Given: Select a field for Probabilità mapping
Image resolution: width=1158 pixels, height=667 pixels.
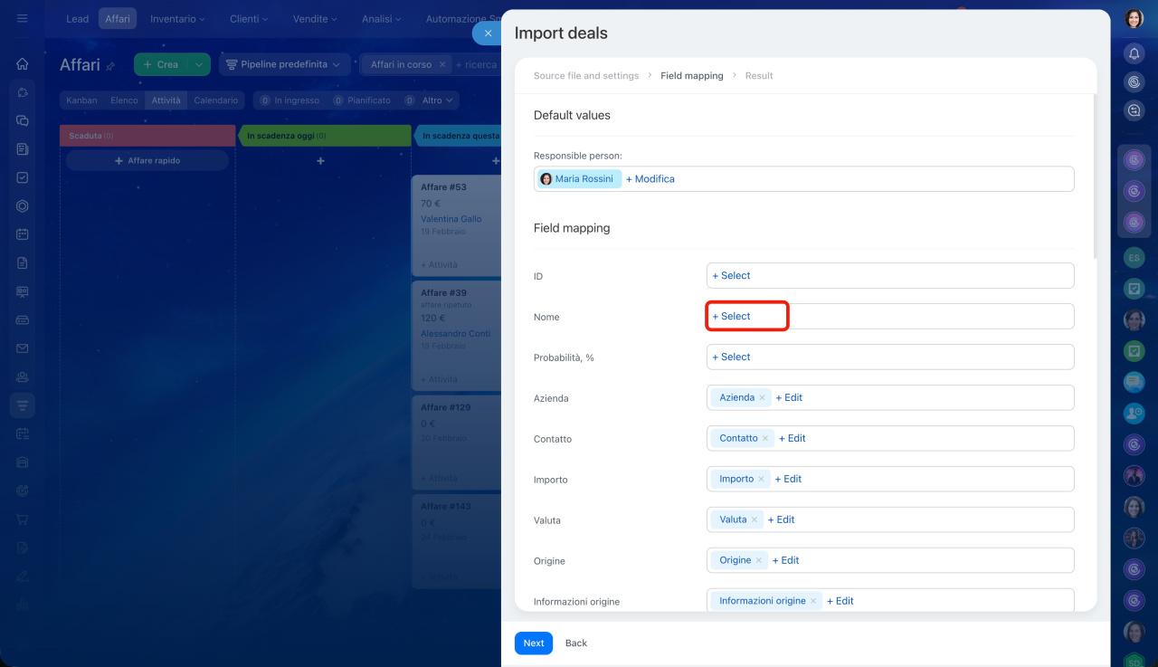Looking at the screenshot, I should [731, 357].
